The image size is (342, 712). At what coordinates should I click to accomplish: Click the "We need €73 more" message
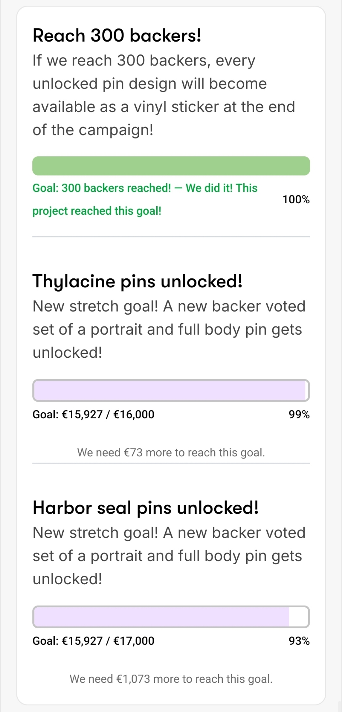[171, 452]
